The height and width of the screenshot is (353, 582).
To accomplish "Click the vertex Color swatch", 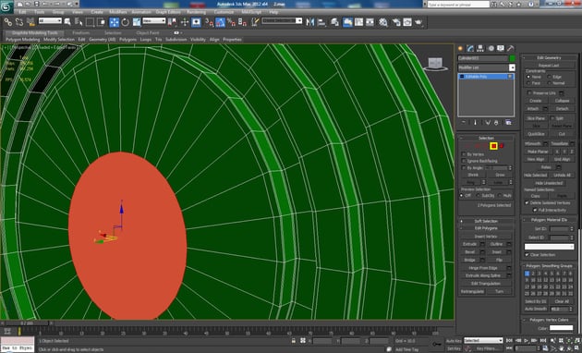I will 562,328.
